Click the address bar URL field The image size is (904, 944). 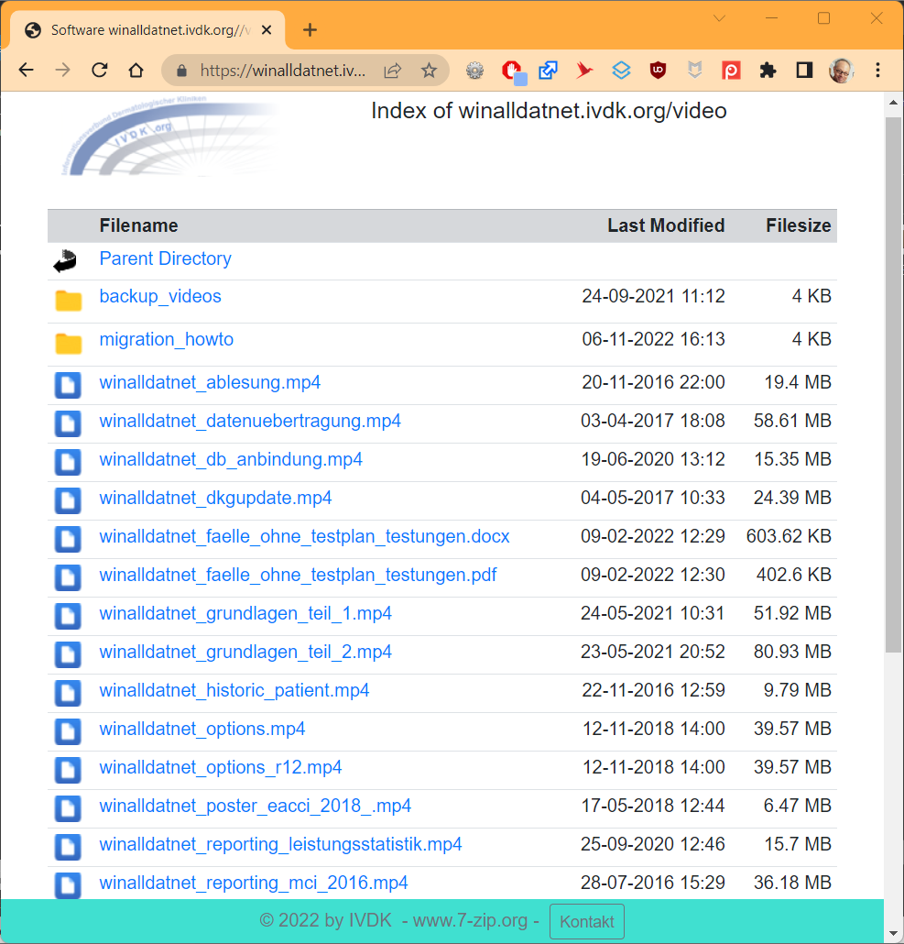click(x=282, y=71)
